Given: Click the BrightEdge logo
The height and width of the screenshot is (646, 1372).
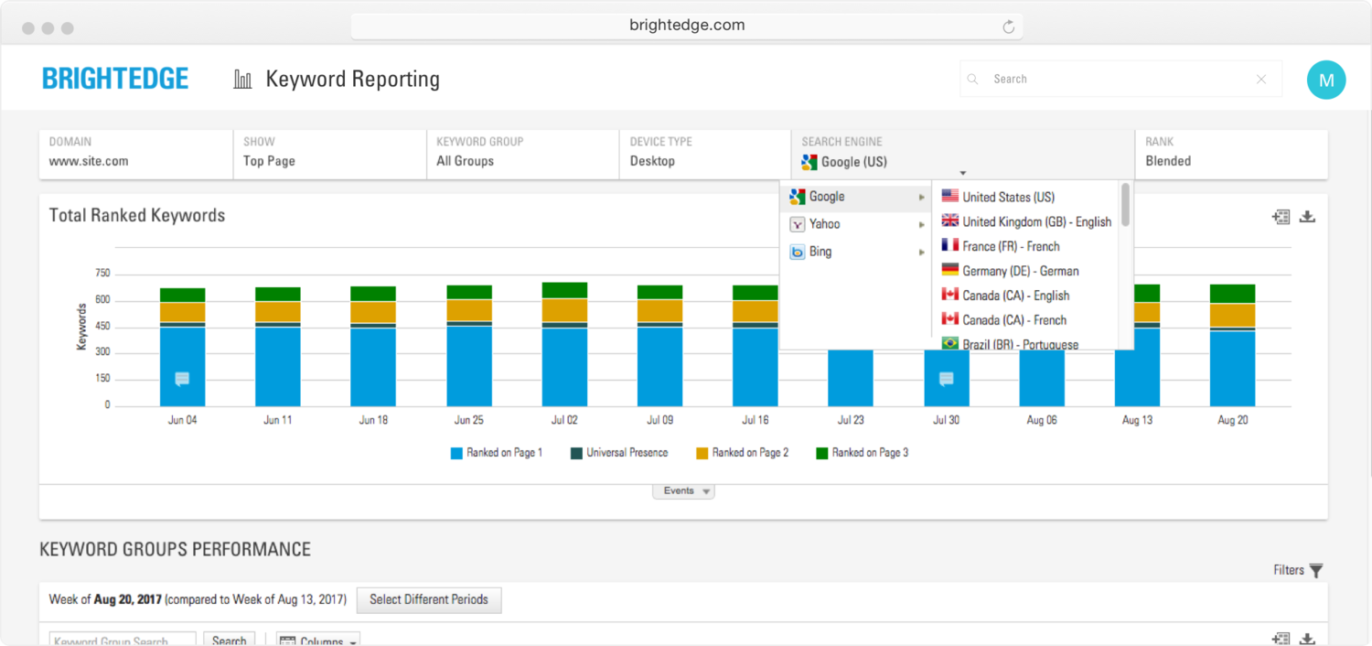Looking at the screenshot, I should (115, 79).
